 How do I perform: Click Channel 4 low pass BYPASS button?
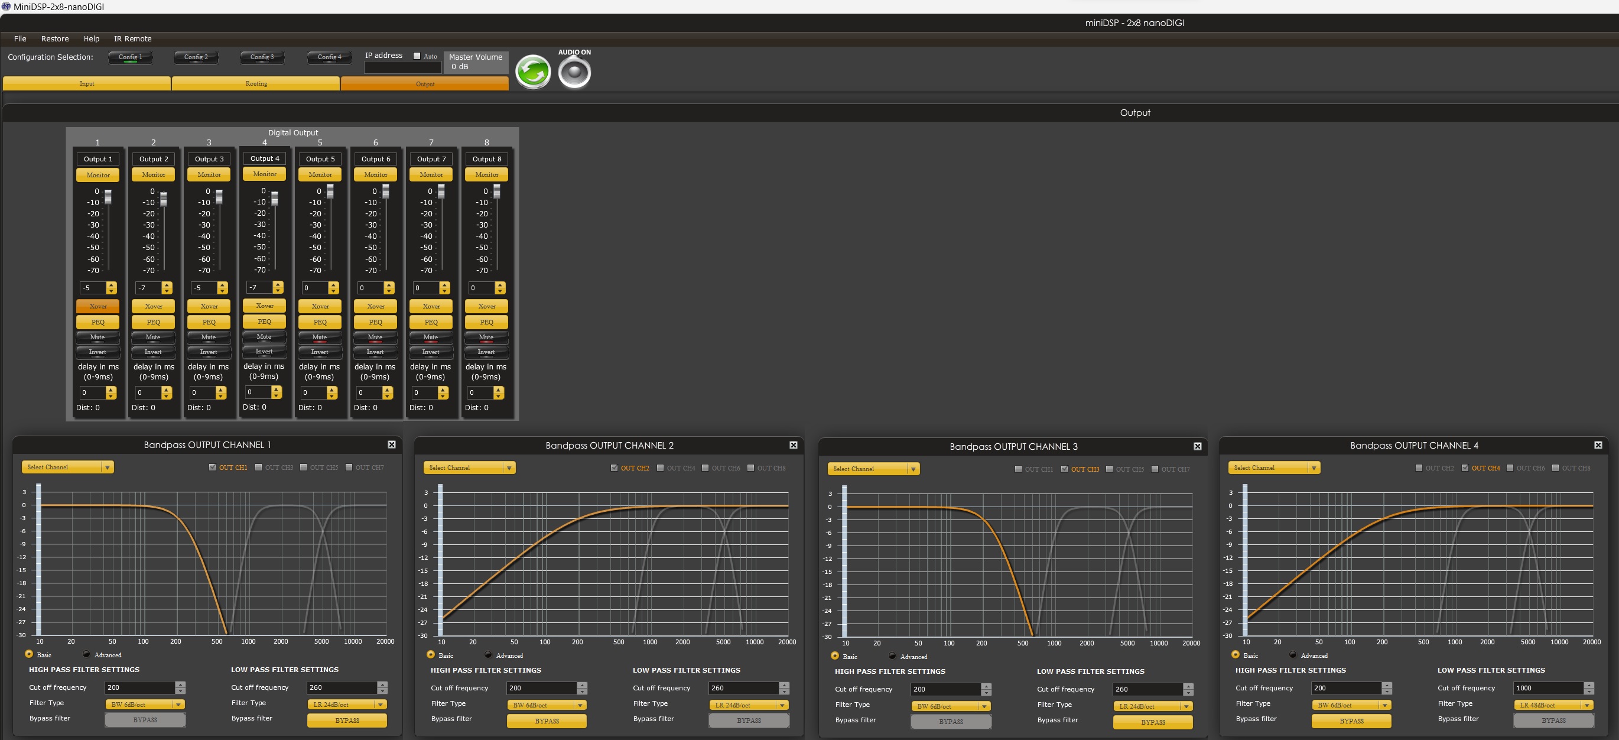1553,720
